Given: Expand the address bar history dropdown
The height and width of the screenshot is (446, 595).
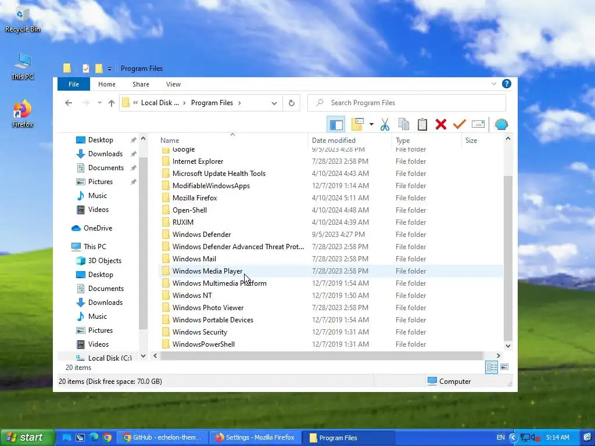Looking at the screenshot, I should (274, 103).
